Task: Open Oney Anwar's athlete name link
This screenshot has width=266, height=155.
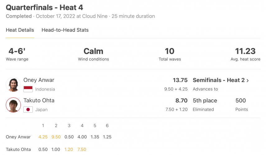Action: 39,80
